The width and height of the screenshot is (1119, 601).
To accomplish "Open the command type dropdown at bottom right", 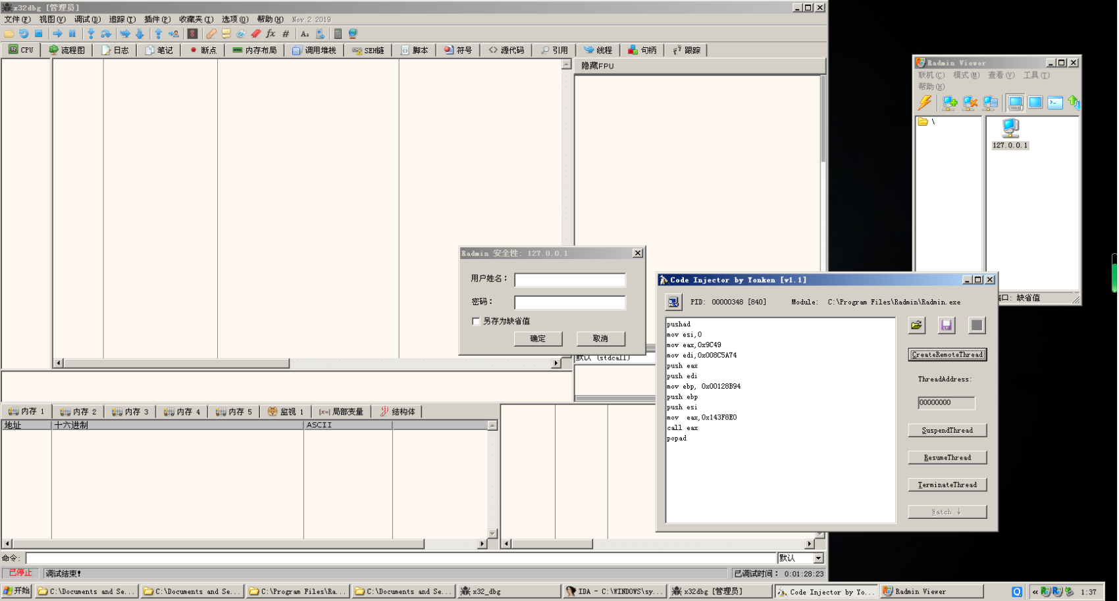I will coord(818,558).
